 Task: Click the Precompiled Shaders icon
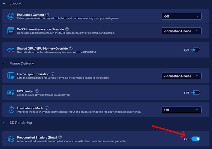11,139
